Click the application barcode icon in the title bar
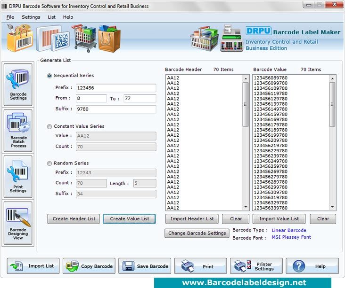The width and height of the screenshot is (345, 288). (4, 6)
